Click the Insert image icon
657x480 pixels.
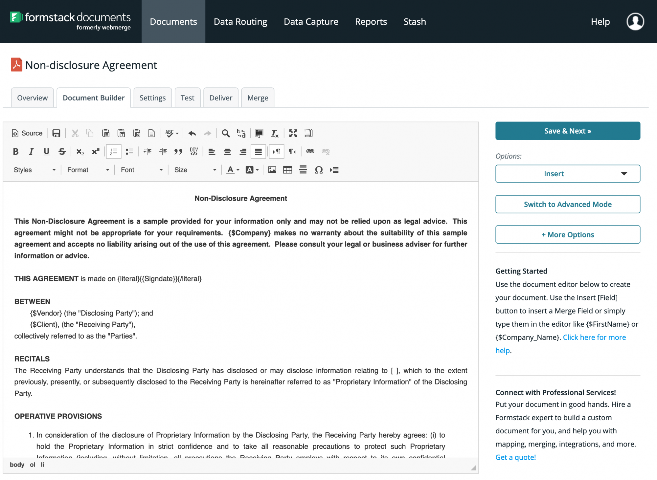coord(272,170)
